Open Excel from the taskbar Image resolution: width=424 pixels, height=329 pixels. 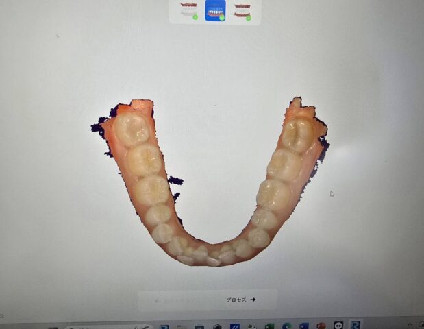pos(269,326)
